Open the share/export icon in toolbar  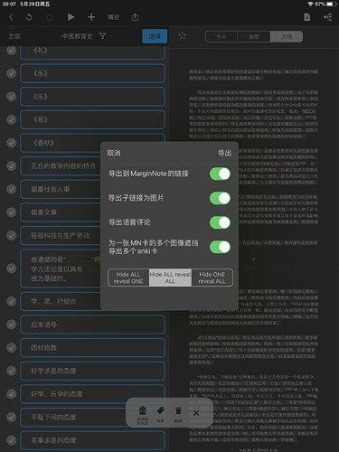[x=135, y=17]
